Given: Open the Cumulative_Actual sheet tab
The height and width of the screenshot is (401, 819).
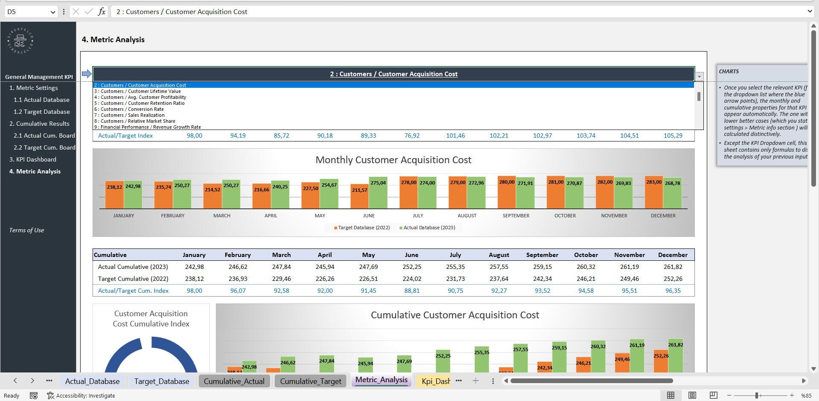Looking at the screenshot, I should point(234,381).
